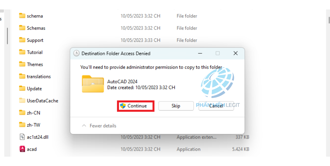
Task: Select the translations folder icon
Action: (22, 76)
